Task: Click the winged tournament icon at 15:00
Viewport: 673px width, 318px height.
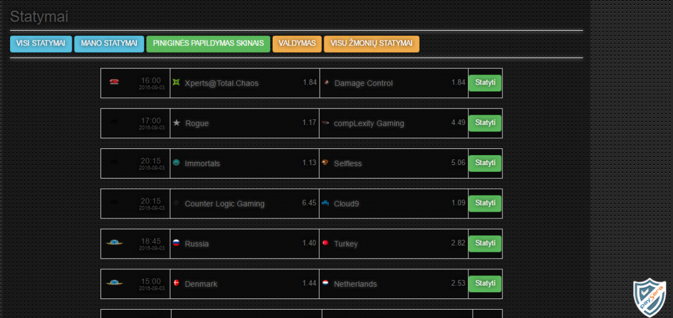Action: (x=114, y=283)
